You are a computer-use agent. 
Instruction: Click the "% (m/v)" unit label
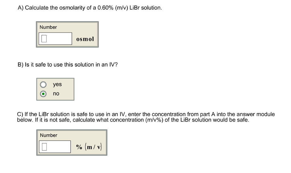coord(89,147)
